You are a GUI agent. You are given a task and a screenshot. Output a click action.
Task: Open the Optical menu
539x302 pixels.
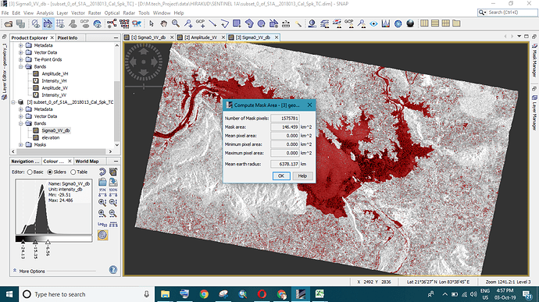click(x=112, y=13)
